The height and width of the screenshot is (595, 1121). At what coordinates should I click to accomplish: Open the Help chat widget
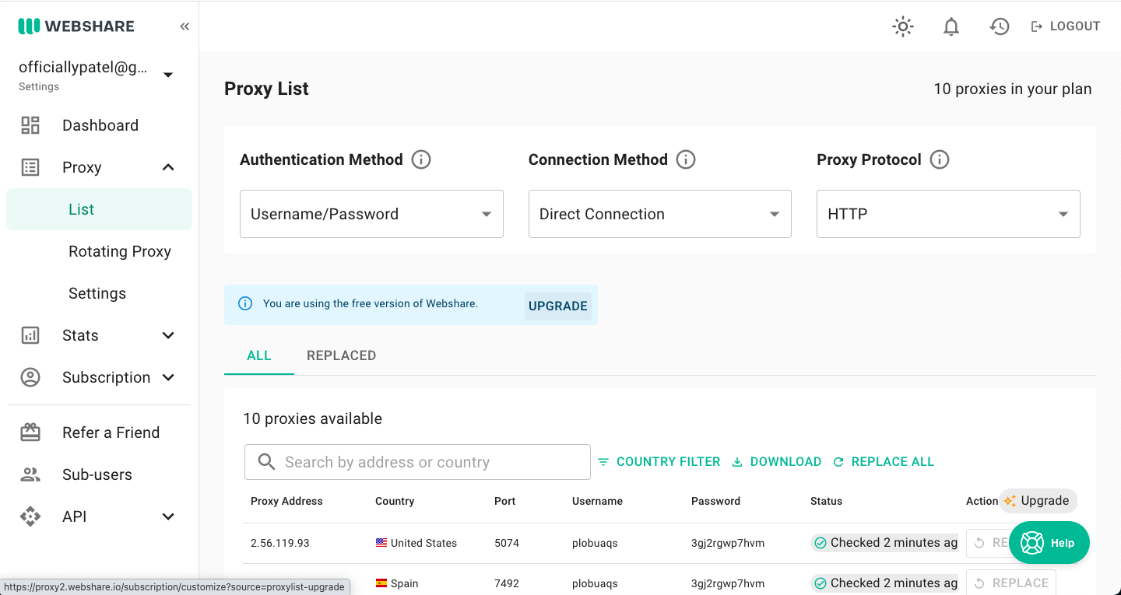[1049, 543]
